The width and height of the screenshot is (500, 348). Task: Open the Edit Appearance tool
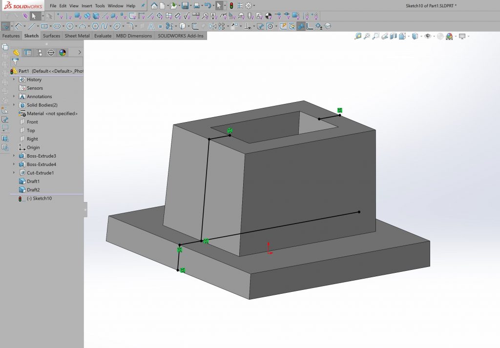pos(439,37)
